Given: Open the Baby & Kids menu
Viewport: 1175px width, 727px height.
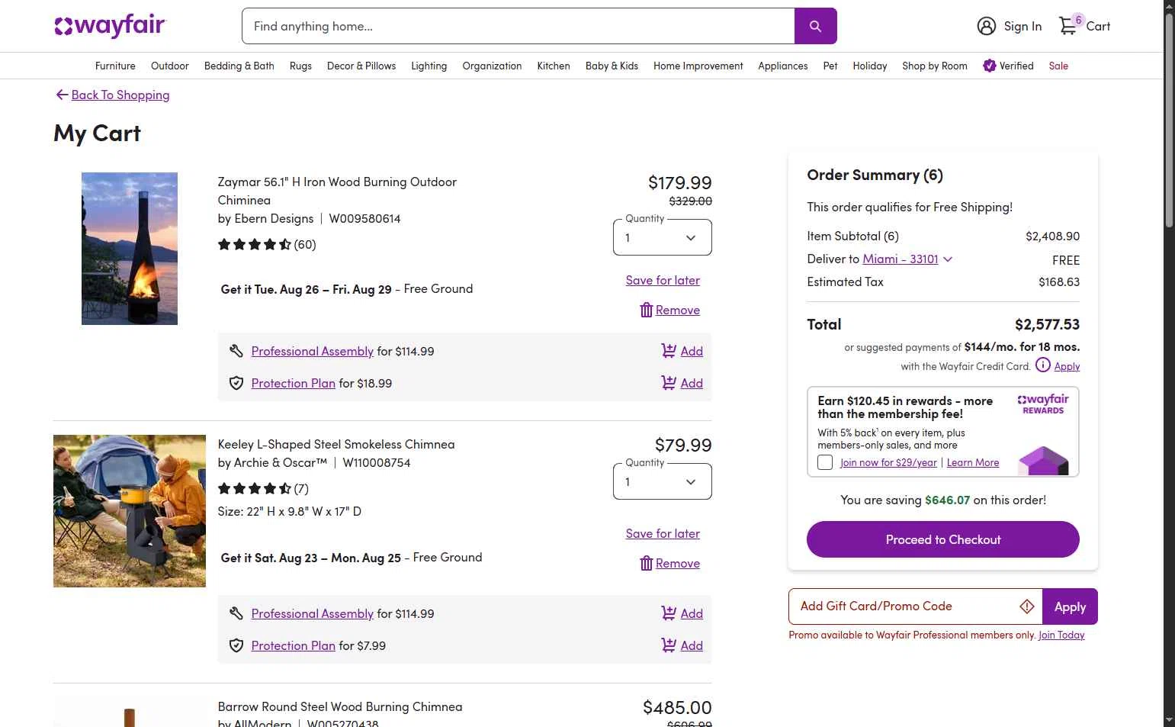Looking at the screenshot, I should (612, 66).
